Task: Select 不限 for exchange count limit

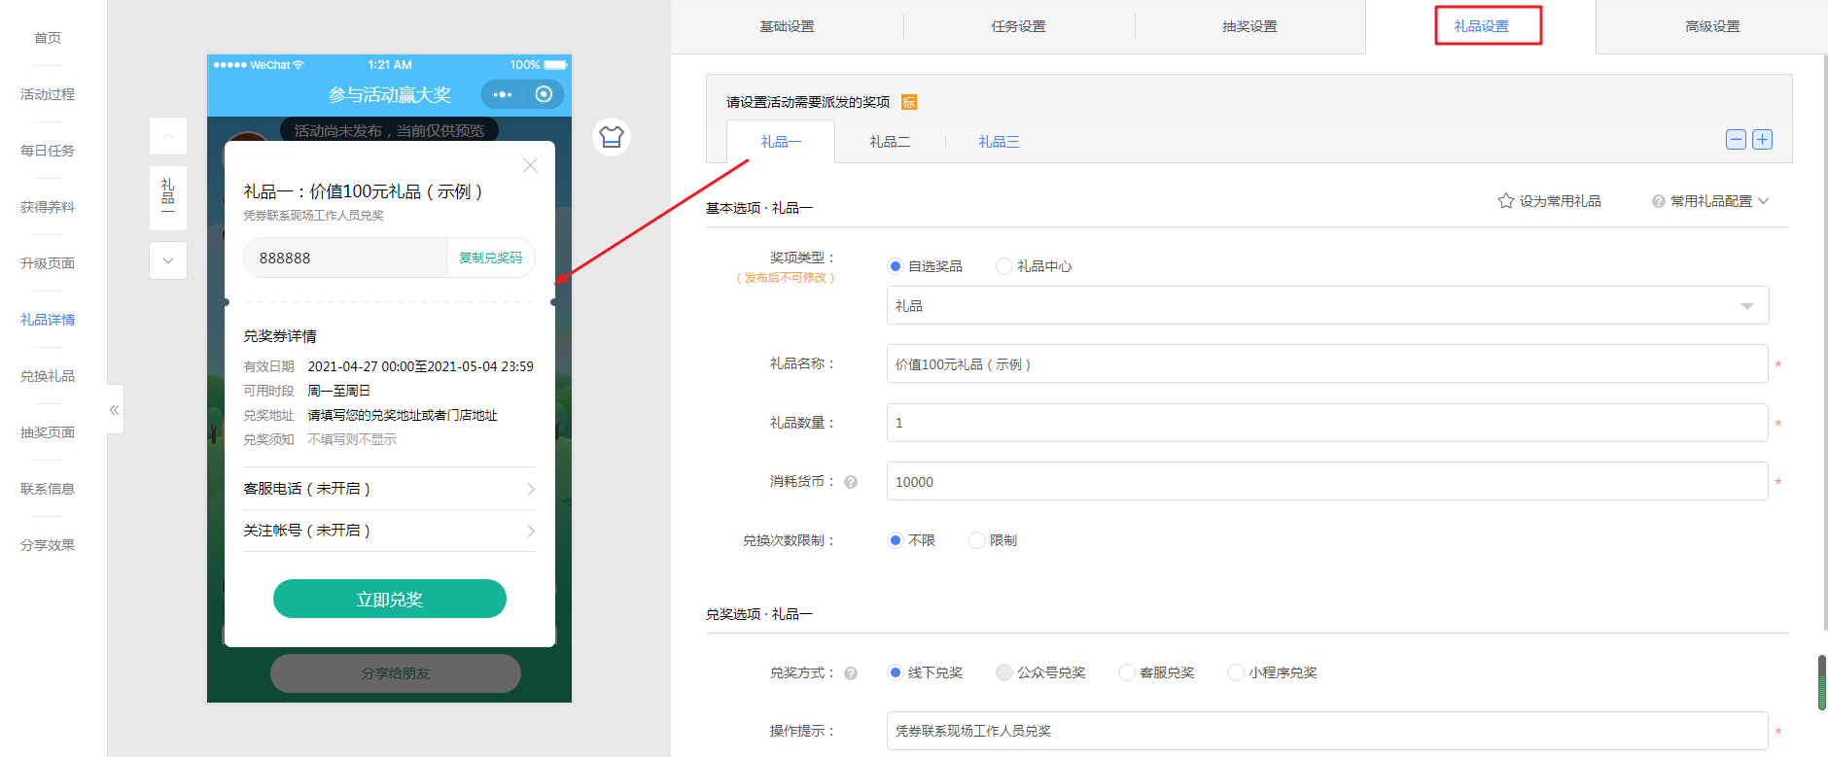Action: coord(896,540)
